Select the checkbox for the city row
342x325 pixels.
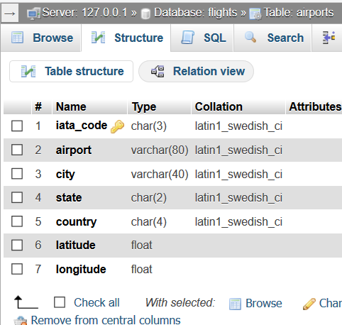coord(17,174)
